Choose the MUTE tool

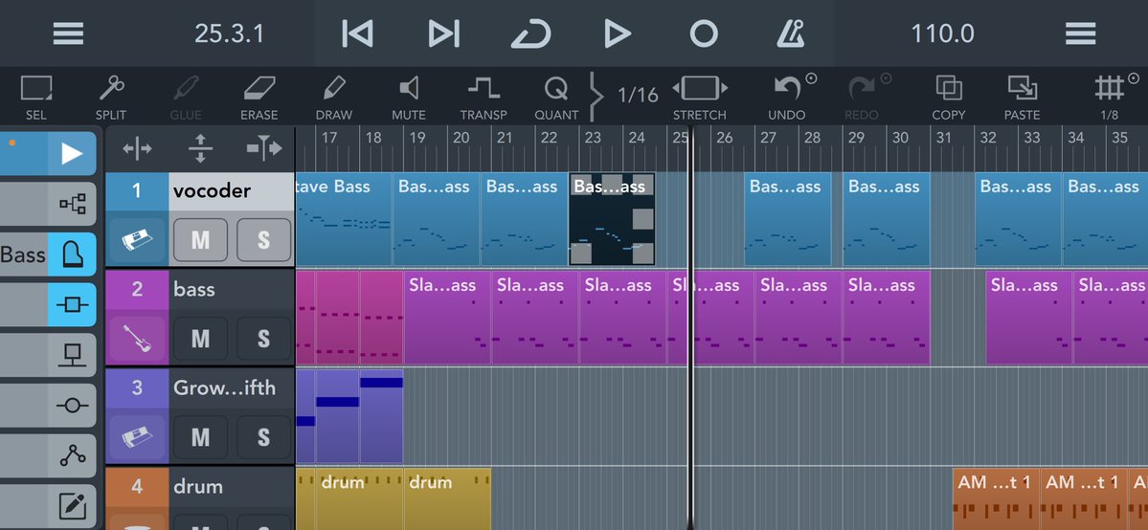click(x=409, y=98)
